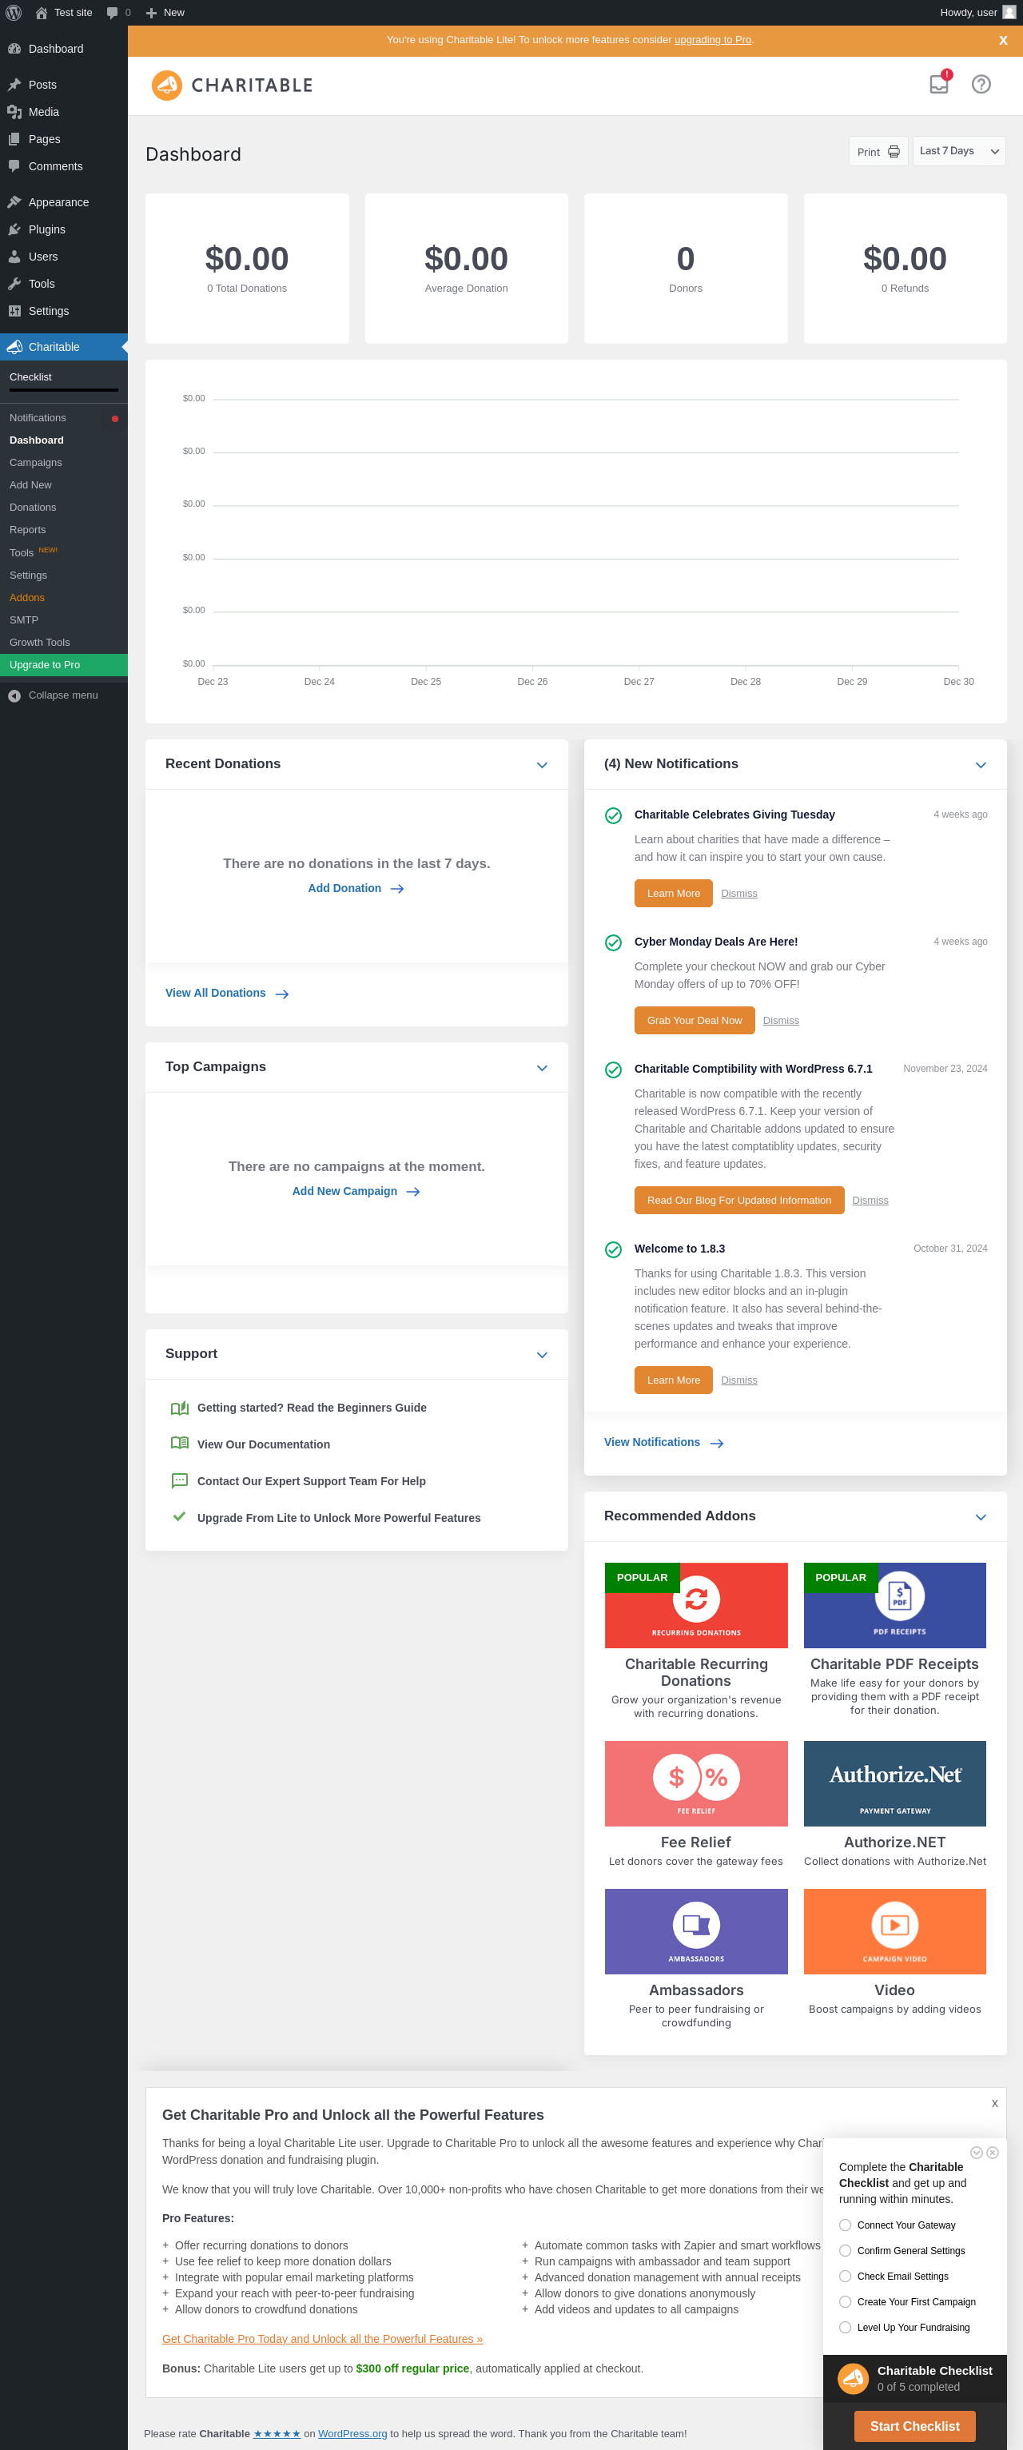Click beginners guide book icon in Support
The width and height of the screenshot is (1023, 2450).
tap(179, 1408)
